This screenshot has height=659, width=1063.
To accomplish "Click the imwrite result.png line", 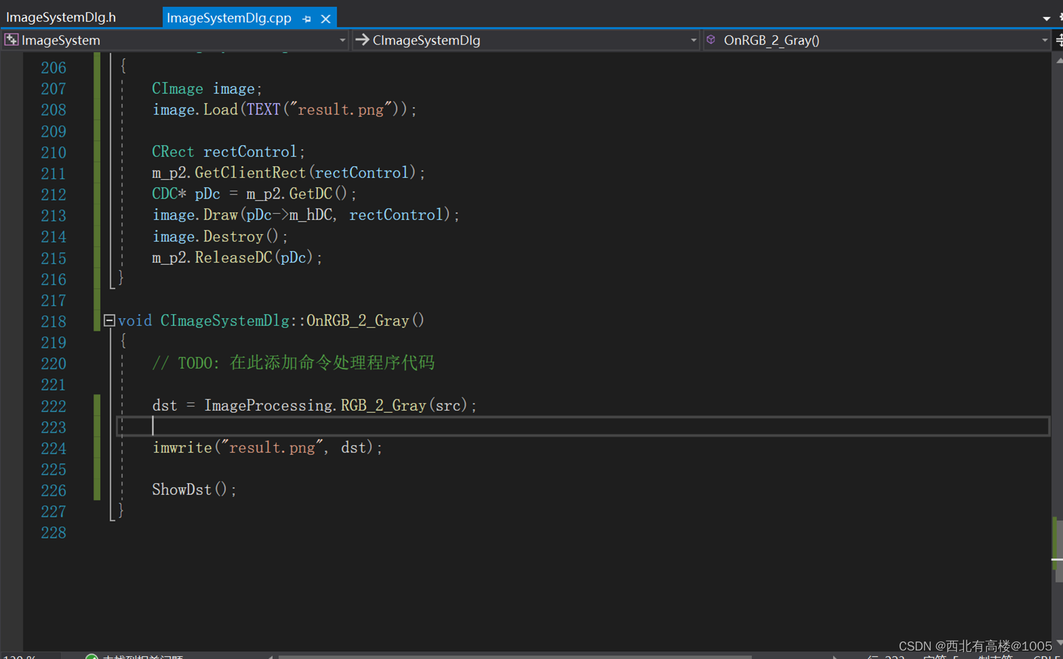I will click(x=268, y=447).
